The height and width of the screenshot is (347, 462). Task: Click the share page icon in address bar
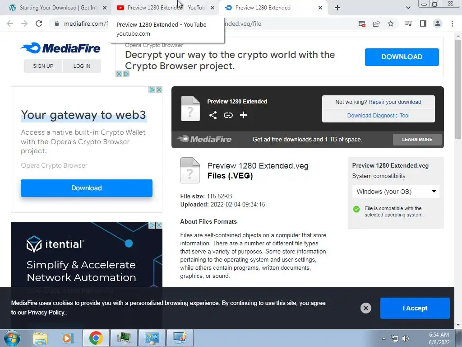click(376, 23)
